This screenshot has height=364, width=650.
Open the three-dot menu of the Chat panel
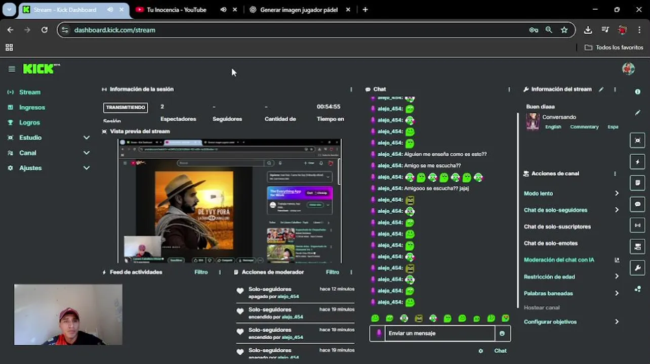509,89
